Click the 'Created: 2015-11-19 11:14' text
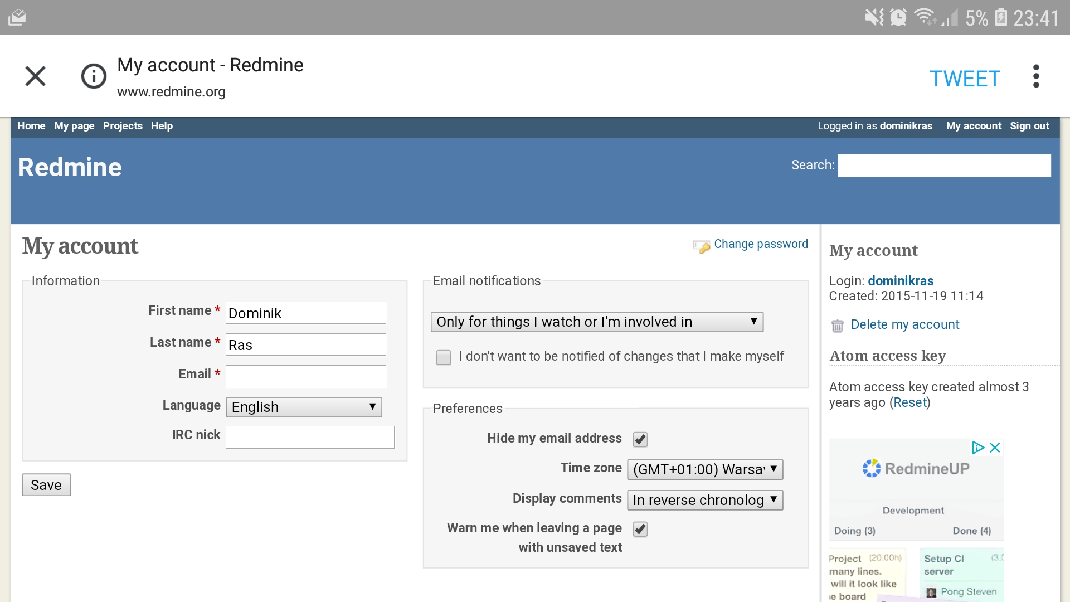Screen dimensions: 1070x602 [x=906, y=296]
